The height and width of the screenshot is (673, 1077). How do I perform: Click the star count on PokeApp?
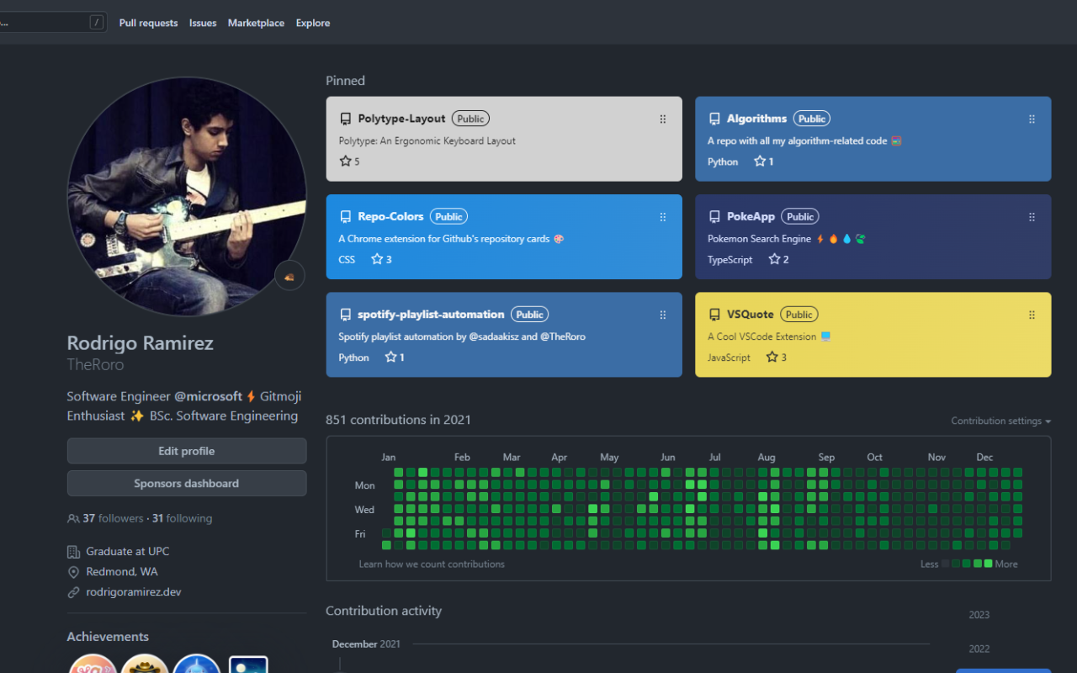[778, 259]
